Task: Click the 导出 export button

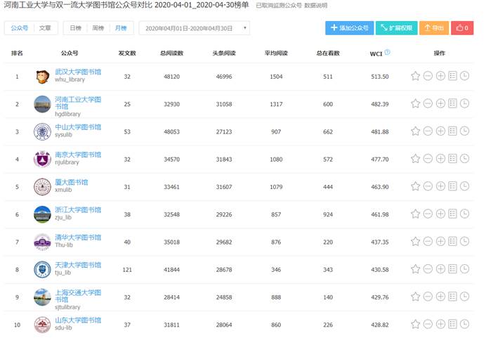Action: click(x=434, y=28)
